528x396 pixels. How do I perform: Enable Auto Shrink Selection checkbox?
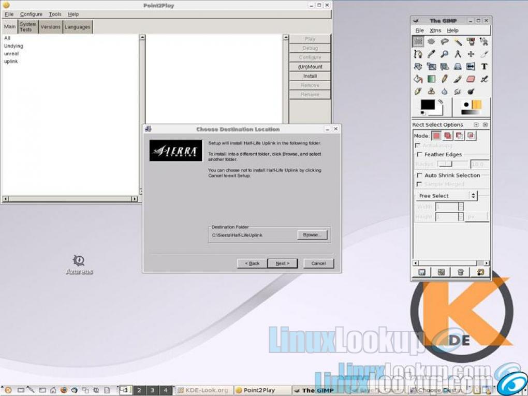pos(419,175)
